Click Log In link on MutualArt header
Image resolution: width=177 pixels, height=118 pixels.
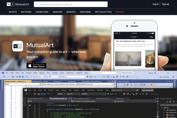click(x=155, y=4)
